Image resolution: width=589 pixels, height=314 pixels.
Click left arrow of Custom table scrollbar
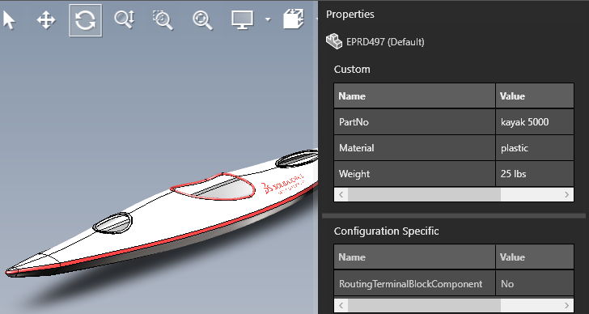(x=341, y=194)
